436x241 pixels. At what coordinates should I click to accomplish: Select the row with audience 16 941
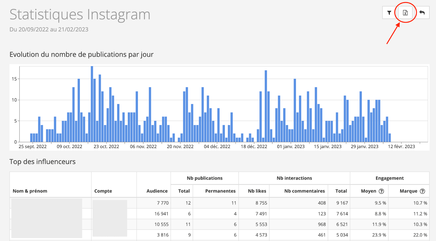coord(161,214)
